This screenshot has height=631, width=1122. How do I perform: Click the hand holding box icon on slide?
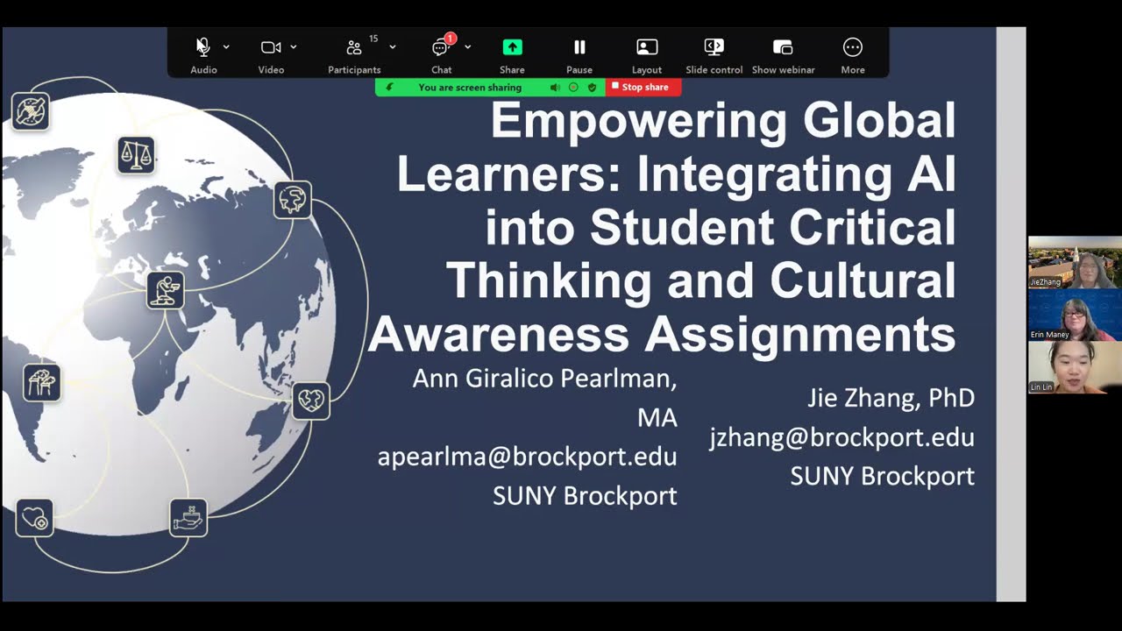pos(188,517)
